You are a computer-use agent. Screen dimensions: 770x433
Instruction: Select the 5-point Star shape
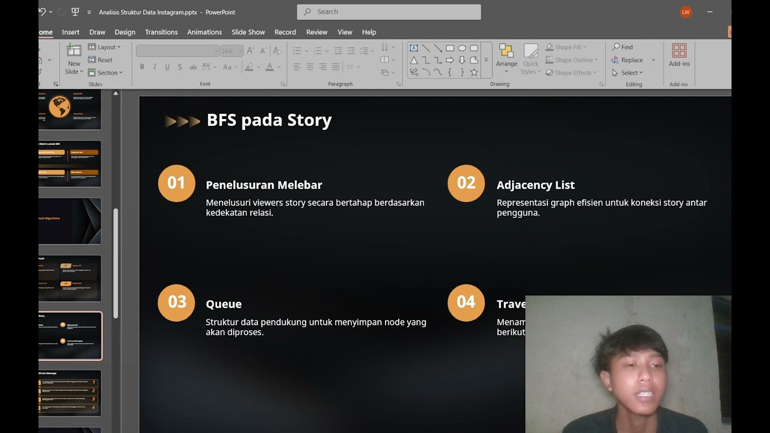tap(474, 72)
